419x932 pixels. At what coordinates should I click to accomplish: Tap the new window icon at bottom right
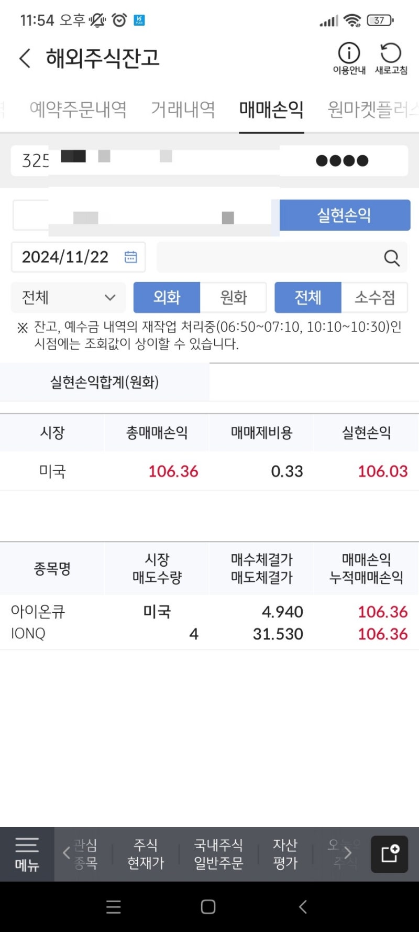[x=389, y=853]
